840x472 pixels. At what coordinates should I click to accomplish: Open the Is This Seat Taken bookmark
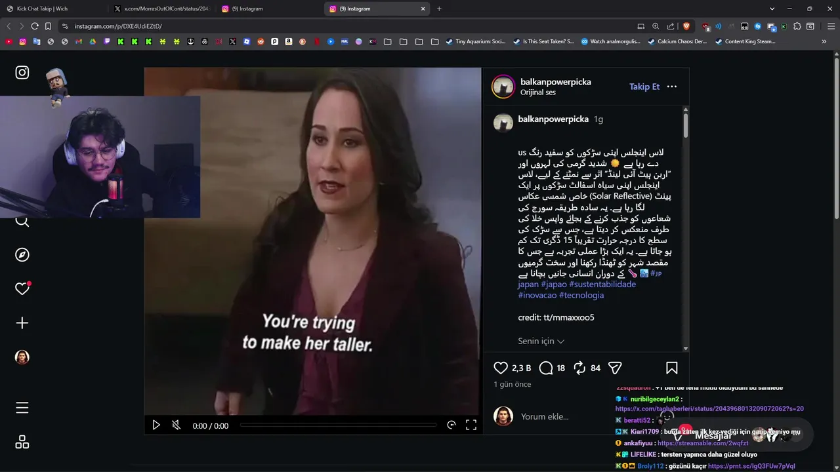pyautogui.click(x=543, y=41)
